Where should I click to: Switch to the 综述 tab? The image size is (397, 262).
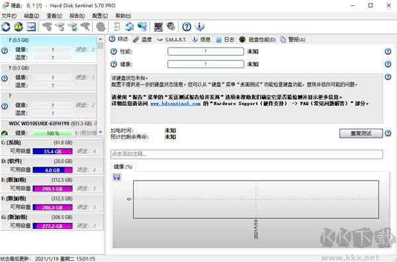(119, 39)
